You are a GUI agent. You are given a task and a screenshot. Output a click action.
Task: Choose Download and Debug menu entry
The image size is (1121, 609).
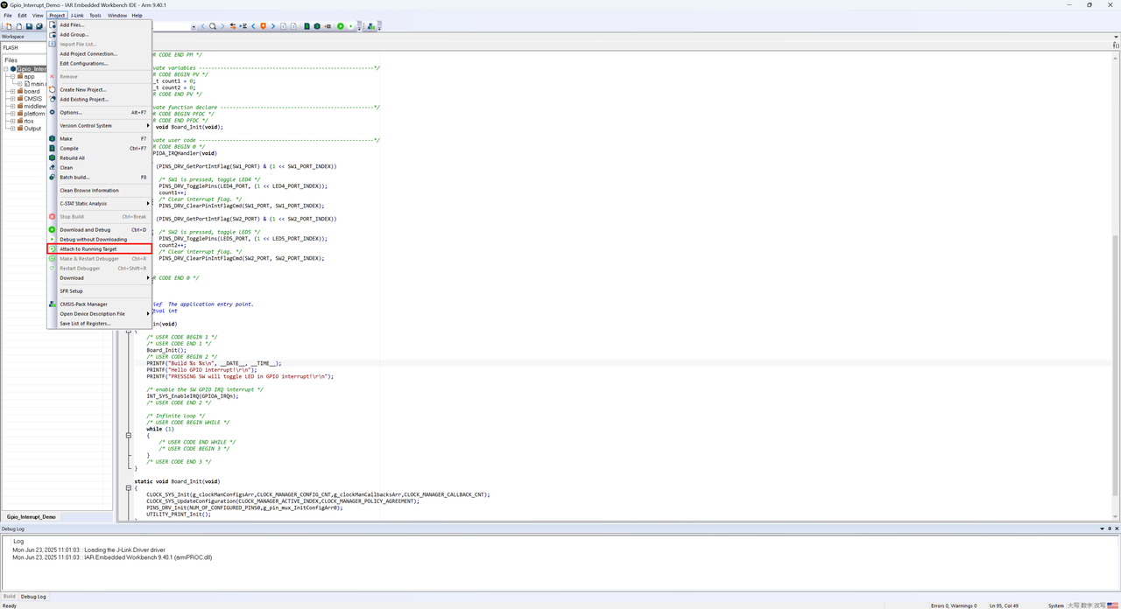(x=99, y=229)
